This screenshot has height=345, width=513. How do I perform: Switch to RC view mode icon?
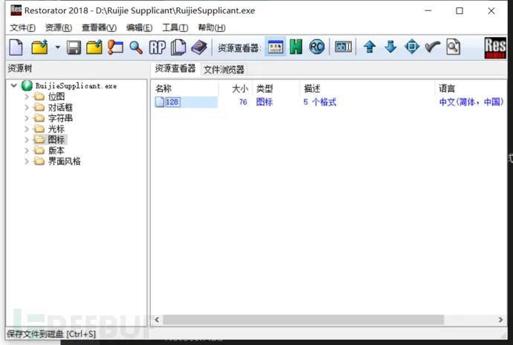click(317, 47)
